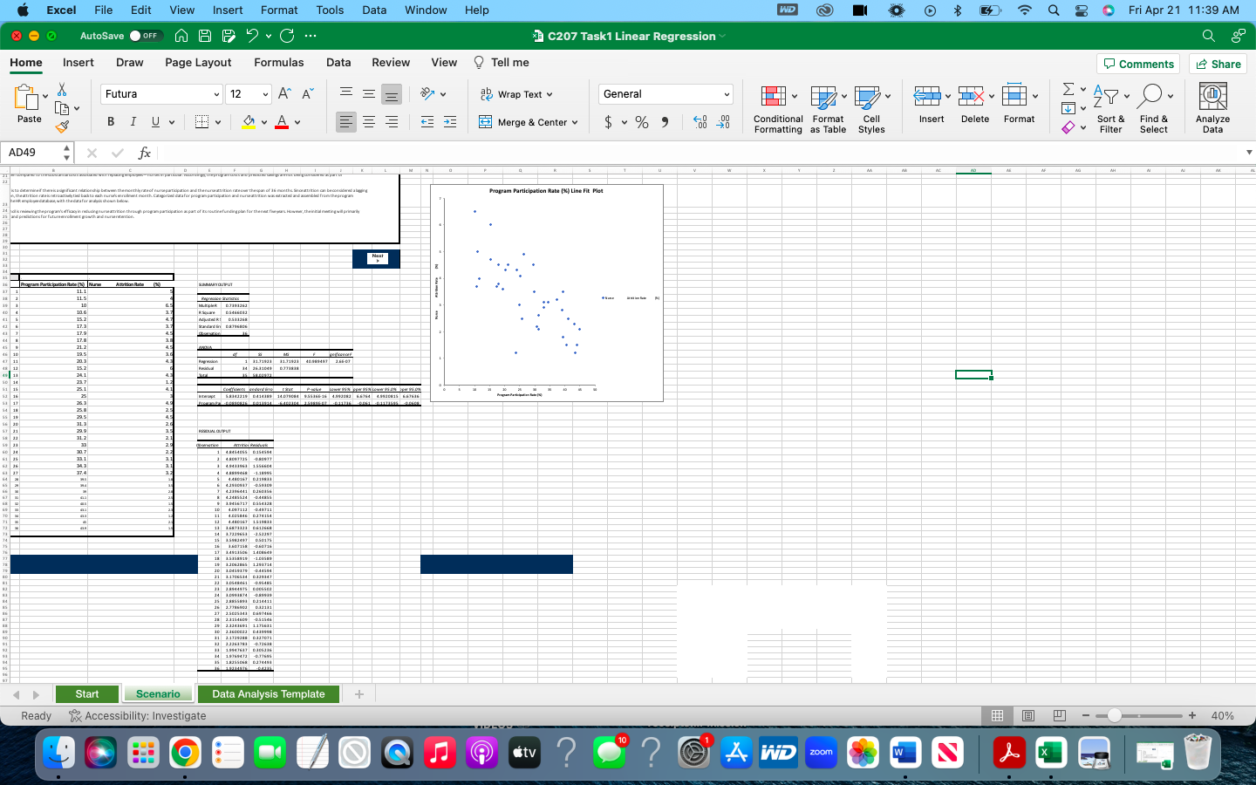Select the Cut scissors icon
The image size is (1256, 785).
pos(61,90)
